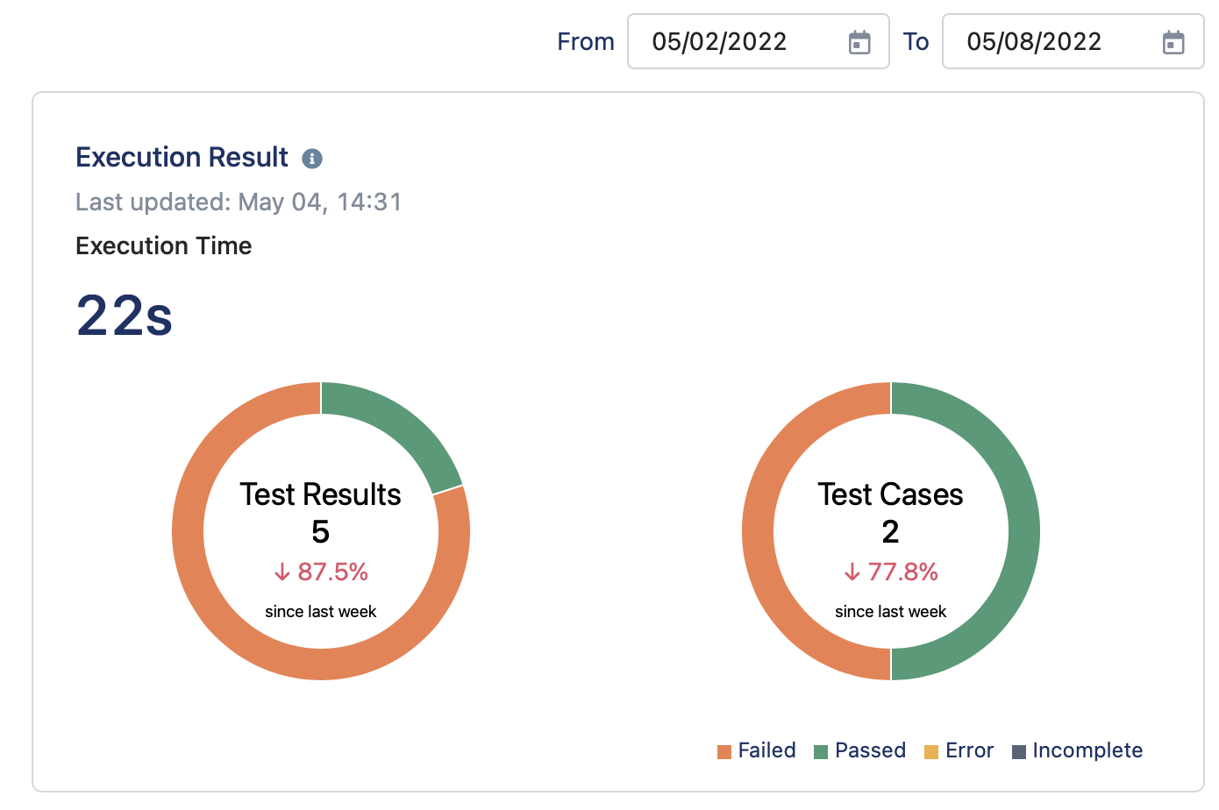Click the From date field 05/02/2022
The height and width of the screenshot is (810, 1219).
click(759, 41)
